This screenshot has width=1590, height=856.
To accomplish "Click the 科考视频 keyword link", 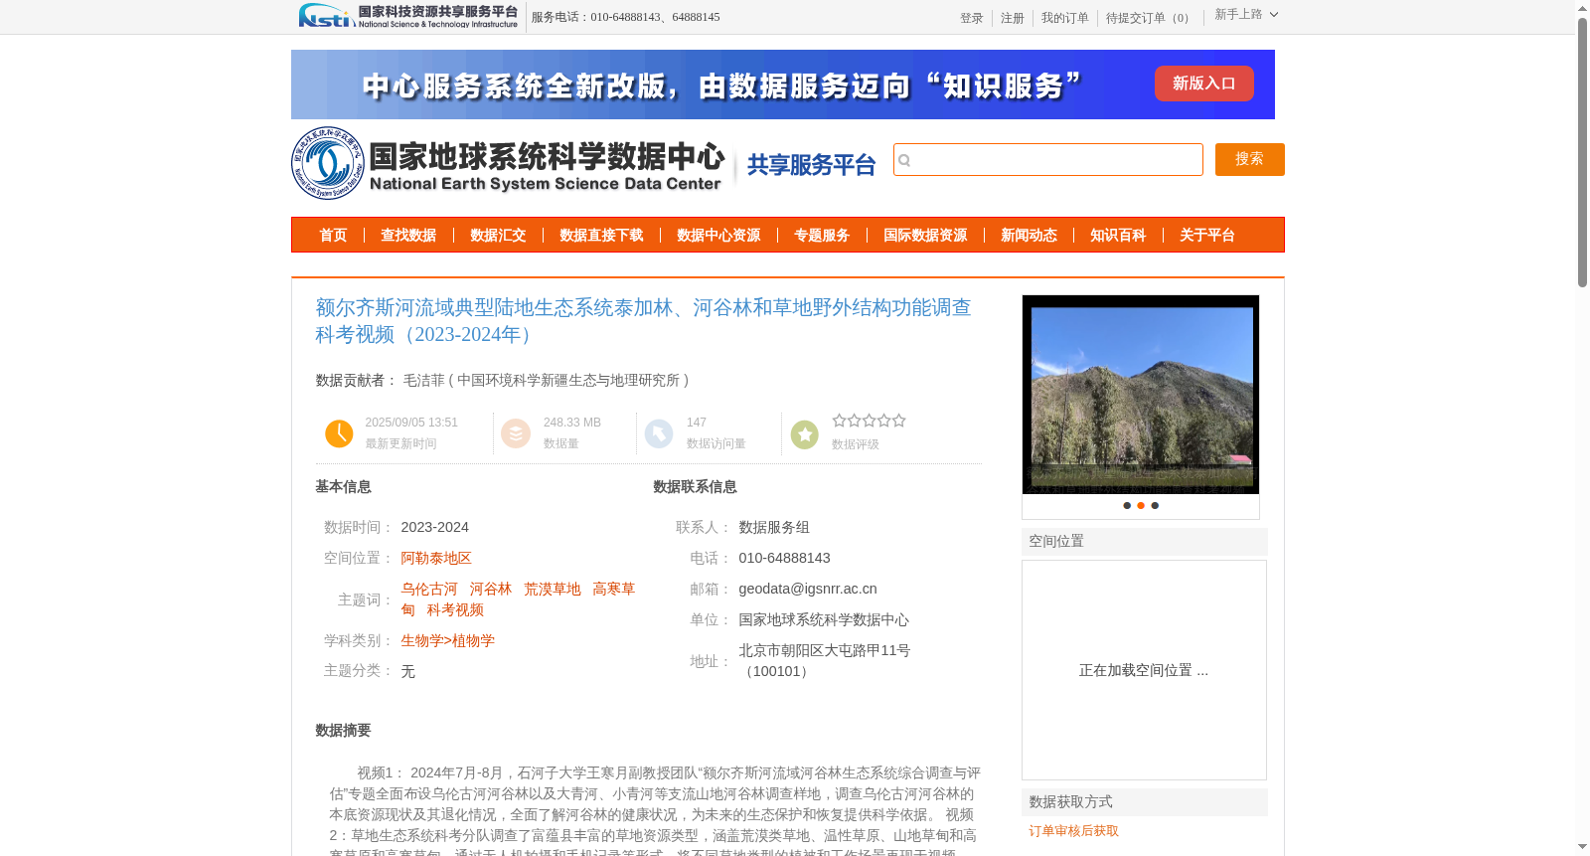I will point(455,609).
